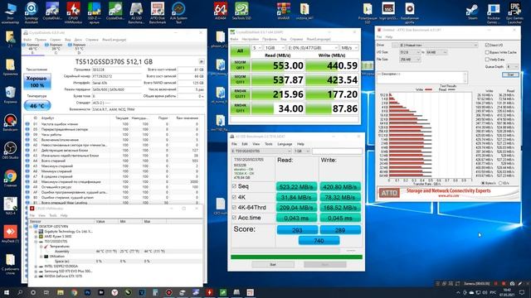Viewport: 531px width, 298px height.
Task: Open Drive dropdown in ATTO benchmark
Action: pyautogui.click(x=435, y=45)
